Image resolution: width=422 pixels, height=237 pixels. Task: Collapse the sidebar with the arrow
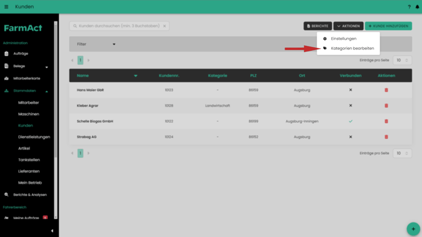click(52, 230)
